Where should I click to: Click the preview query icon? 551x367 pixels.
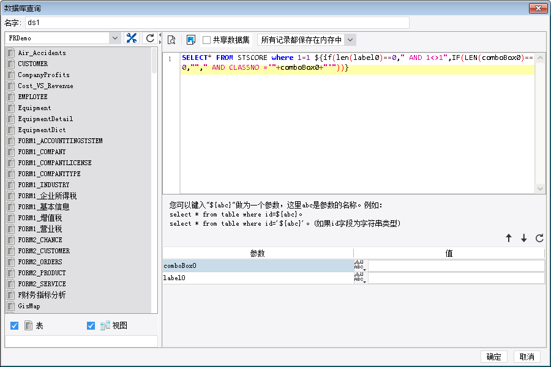(x=171, y=40)
